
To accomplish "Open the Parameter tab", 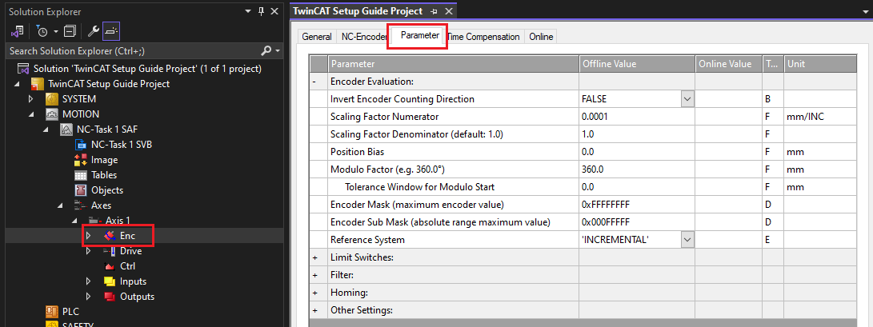I will pos(420,36).
